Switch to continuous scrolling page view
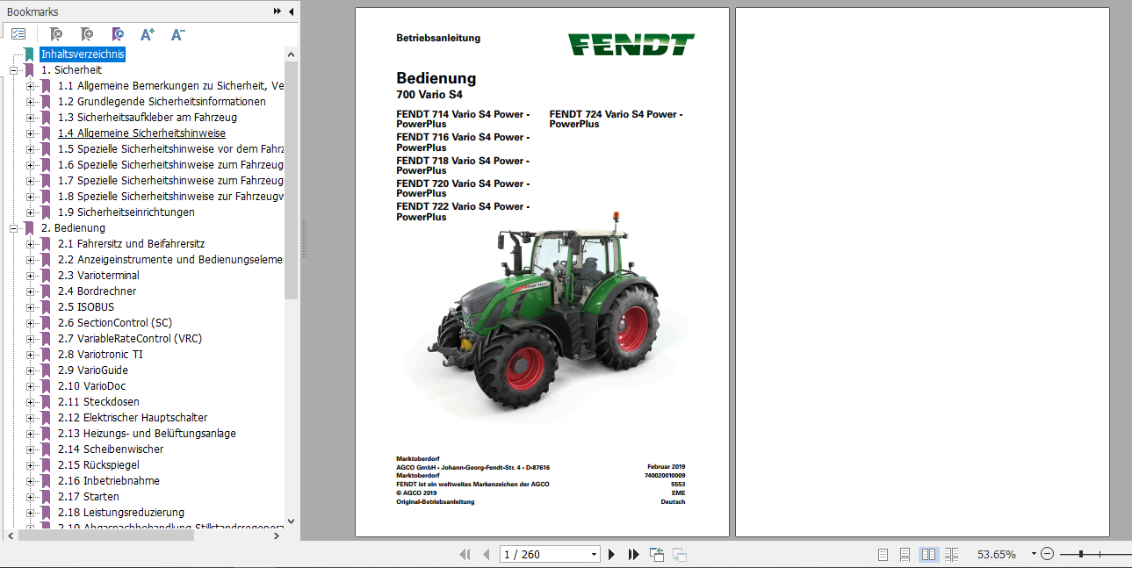This screenshot has height=568, width=1132. (905, 554)
